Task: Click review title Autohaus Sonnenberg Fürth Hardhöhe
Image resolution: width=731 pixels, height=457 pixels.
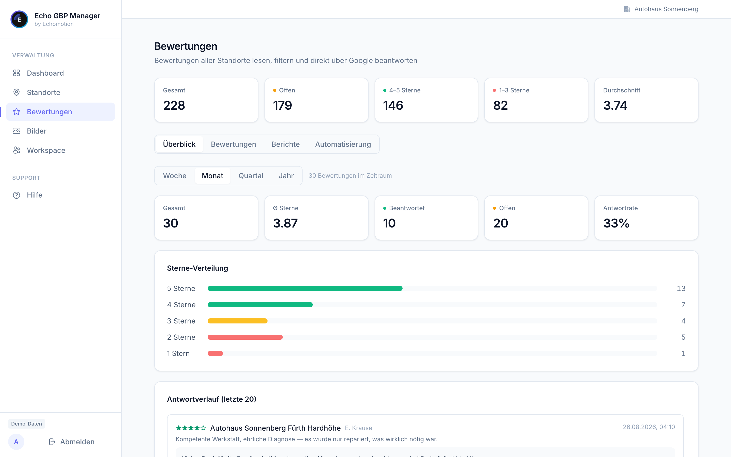Action: [x=275, y=428]
